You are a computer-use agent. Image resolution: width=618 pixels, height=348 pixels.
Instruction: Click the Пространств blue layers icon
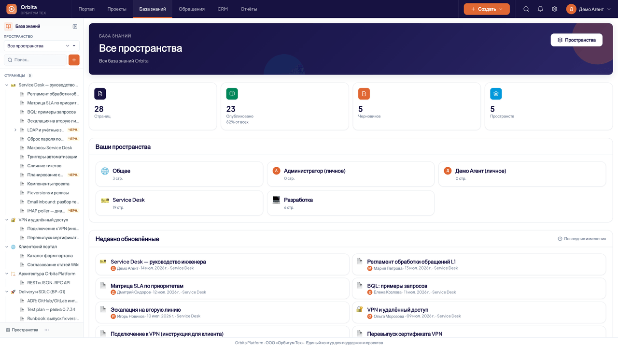pos(496,94)
